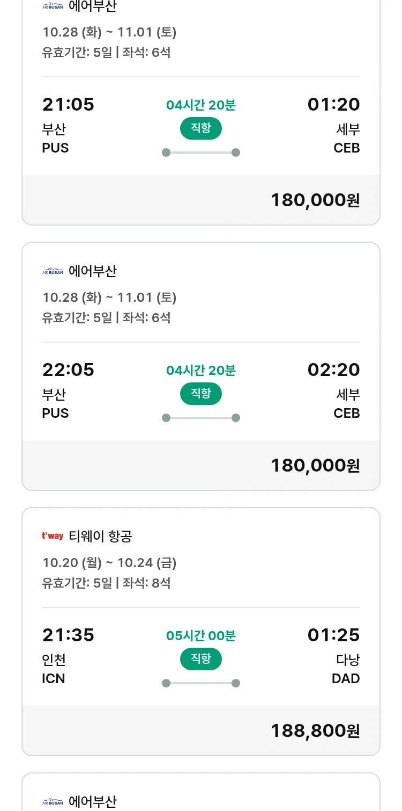Click route line graphic on the 21:05 flight
The image size is (402, 811).
(x=200, y=153)
